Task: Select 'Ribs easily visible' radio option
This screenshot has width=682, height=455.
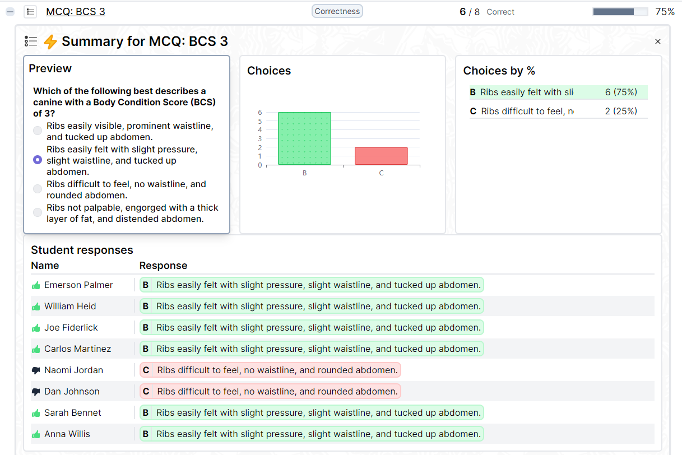Action: [x=38, y=131]
